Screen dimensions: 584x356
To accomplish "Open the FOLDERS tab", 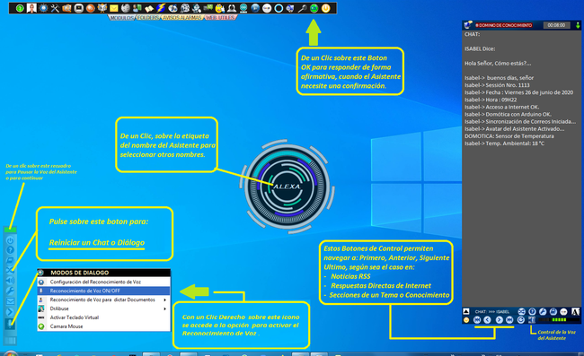I will pyautogui.click(x=148, y=17).
